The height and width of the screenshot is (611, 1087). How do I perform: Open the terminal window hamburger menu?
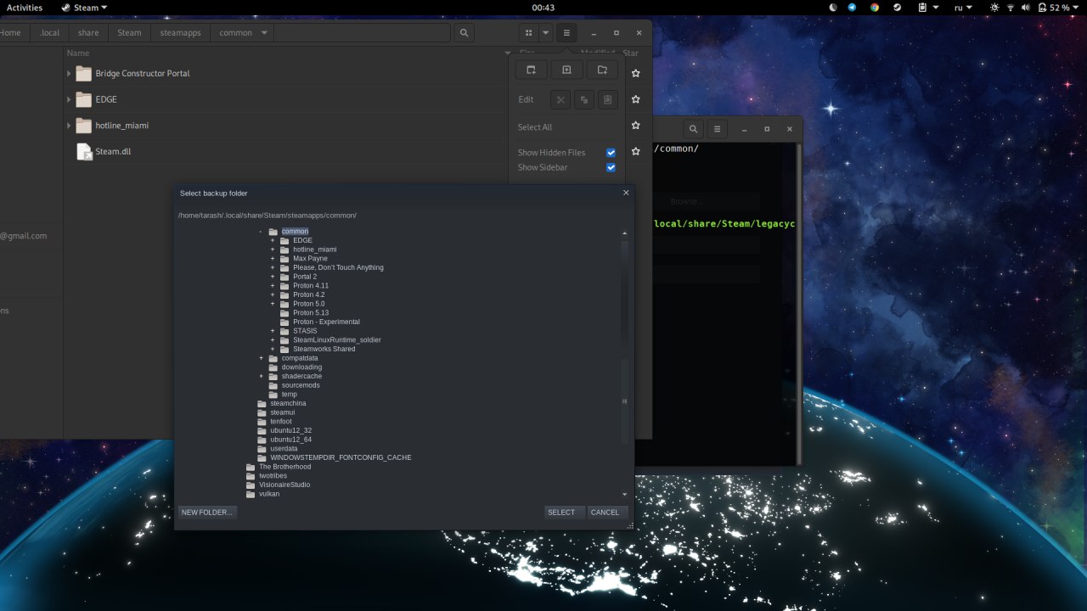coord(717,129)
